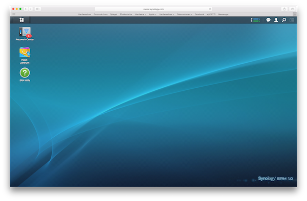Image resolution: width=307 pixels, height=201 pixels.
Task: Open the SRM search magnifier icon
Action: pyautogui.click(x=284, y=20)
